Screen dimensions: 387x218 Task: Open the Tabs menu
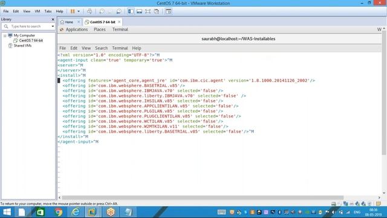pos(48,12)
